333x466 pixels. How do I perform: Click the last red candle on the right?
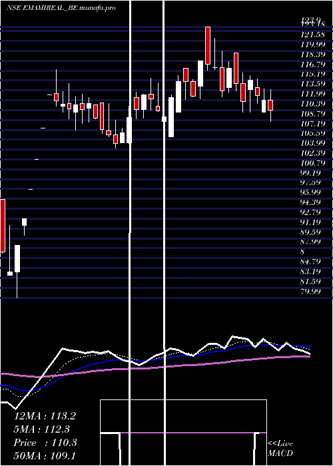270,105
